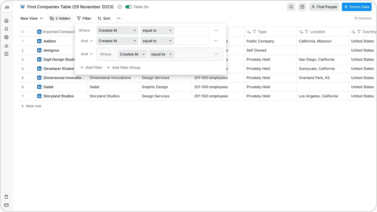This screenshot has width=377, height=212.
Task: Open the Sort menu
Action: click(104, 18)
